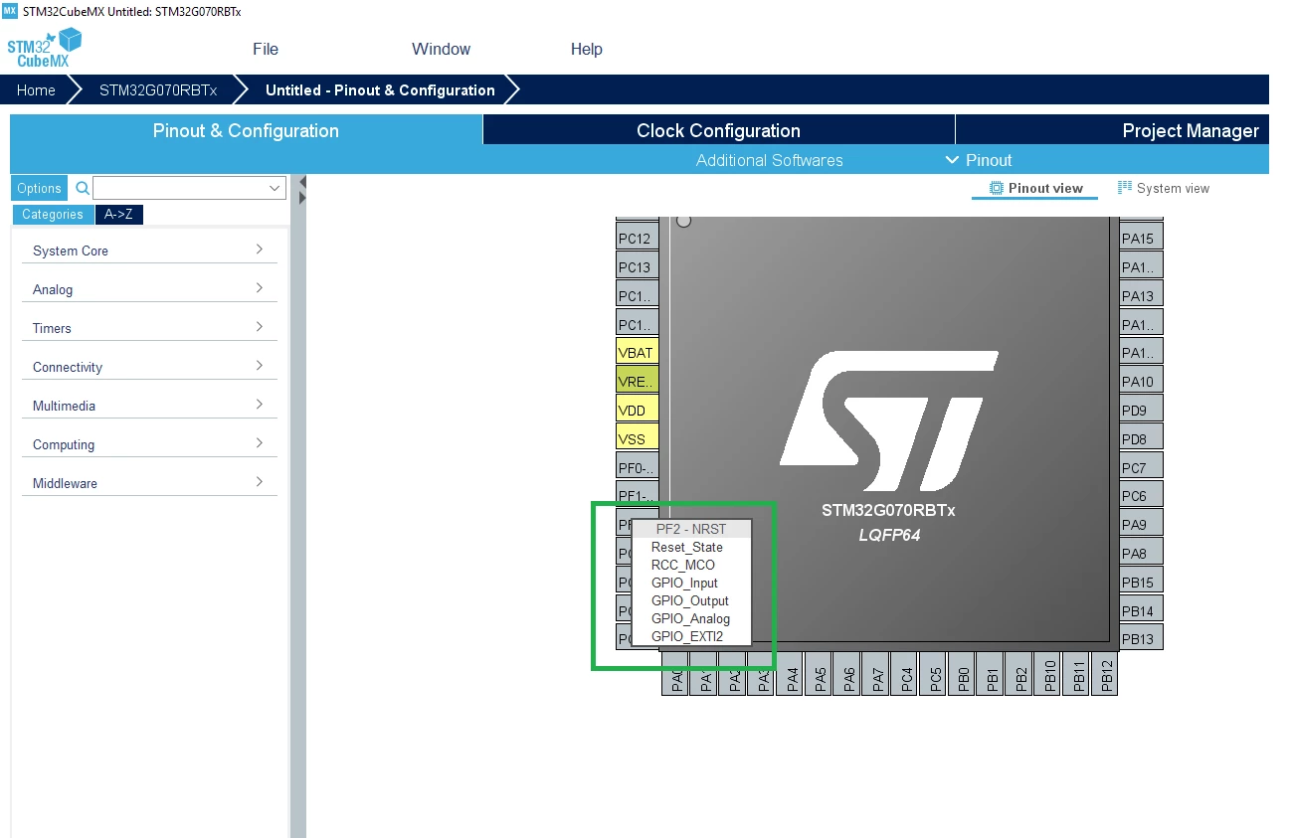Screen dimensions: 1290x838
Task: Click the PA7 pin
Action: coord(875,674)
